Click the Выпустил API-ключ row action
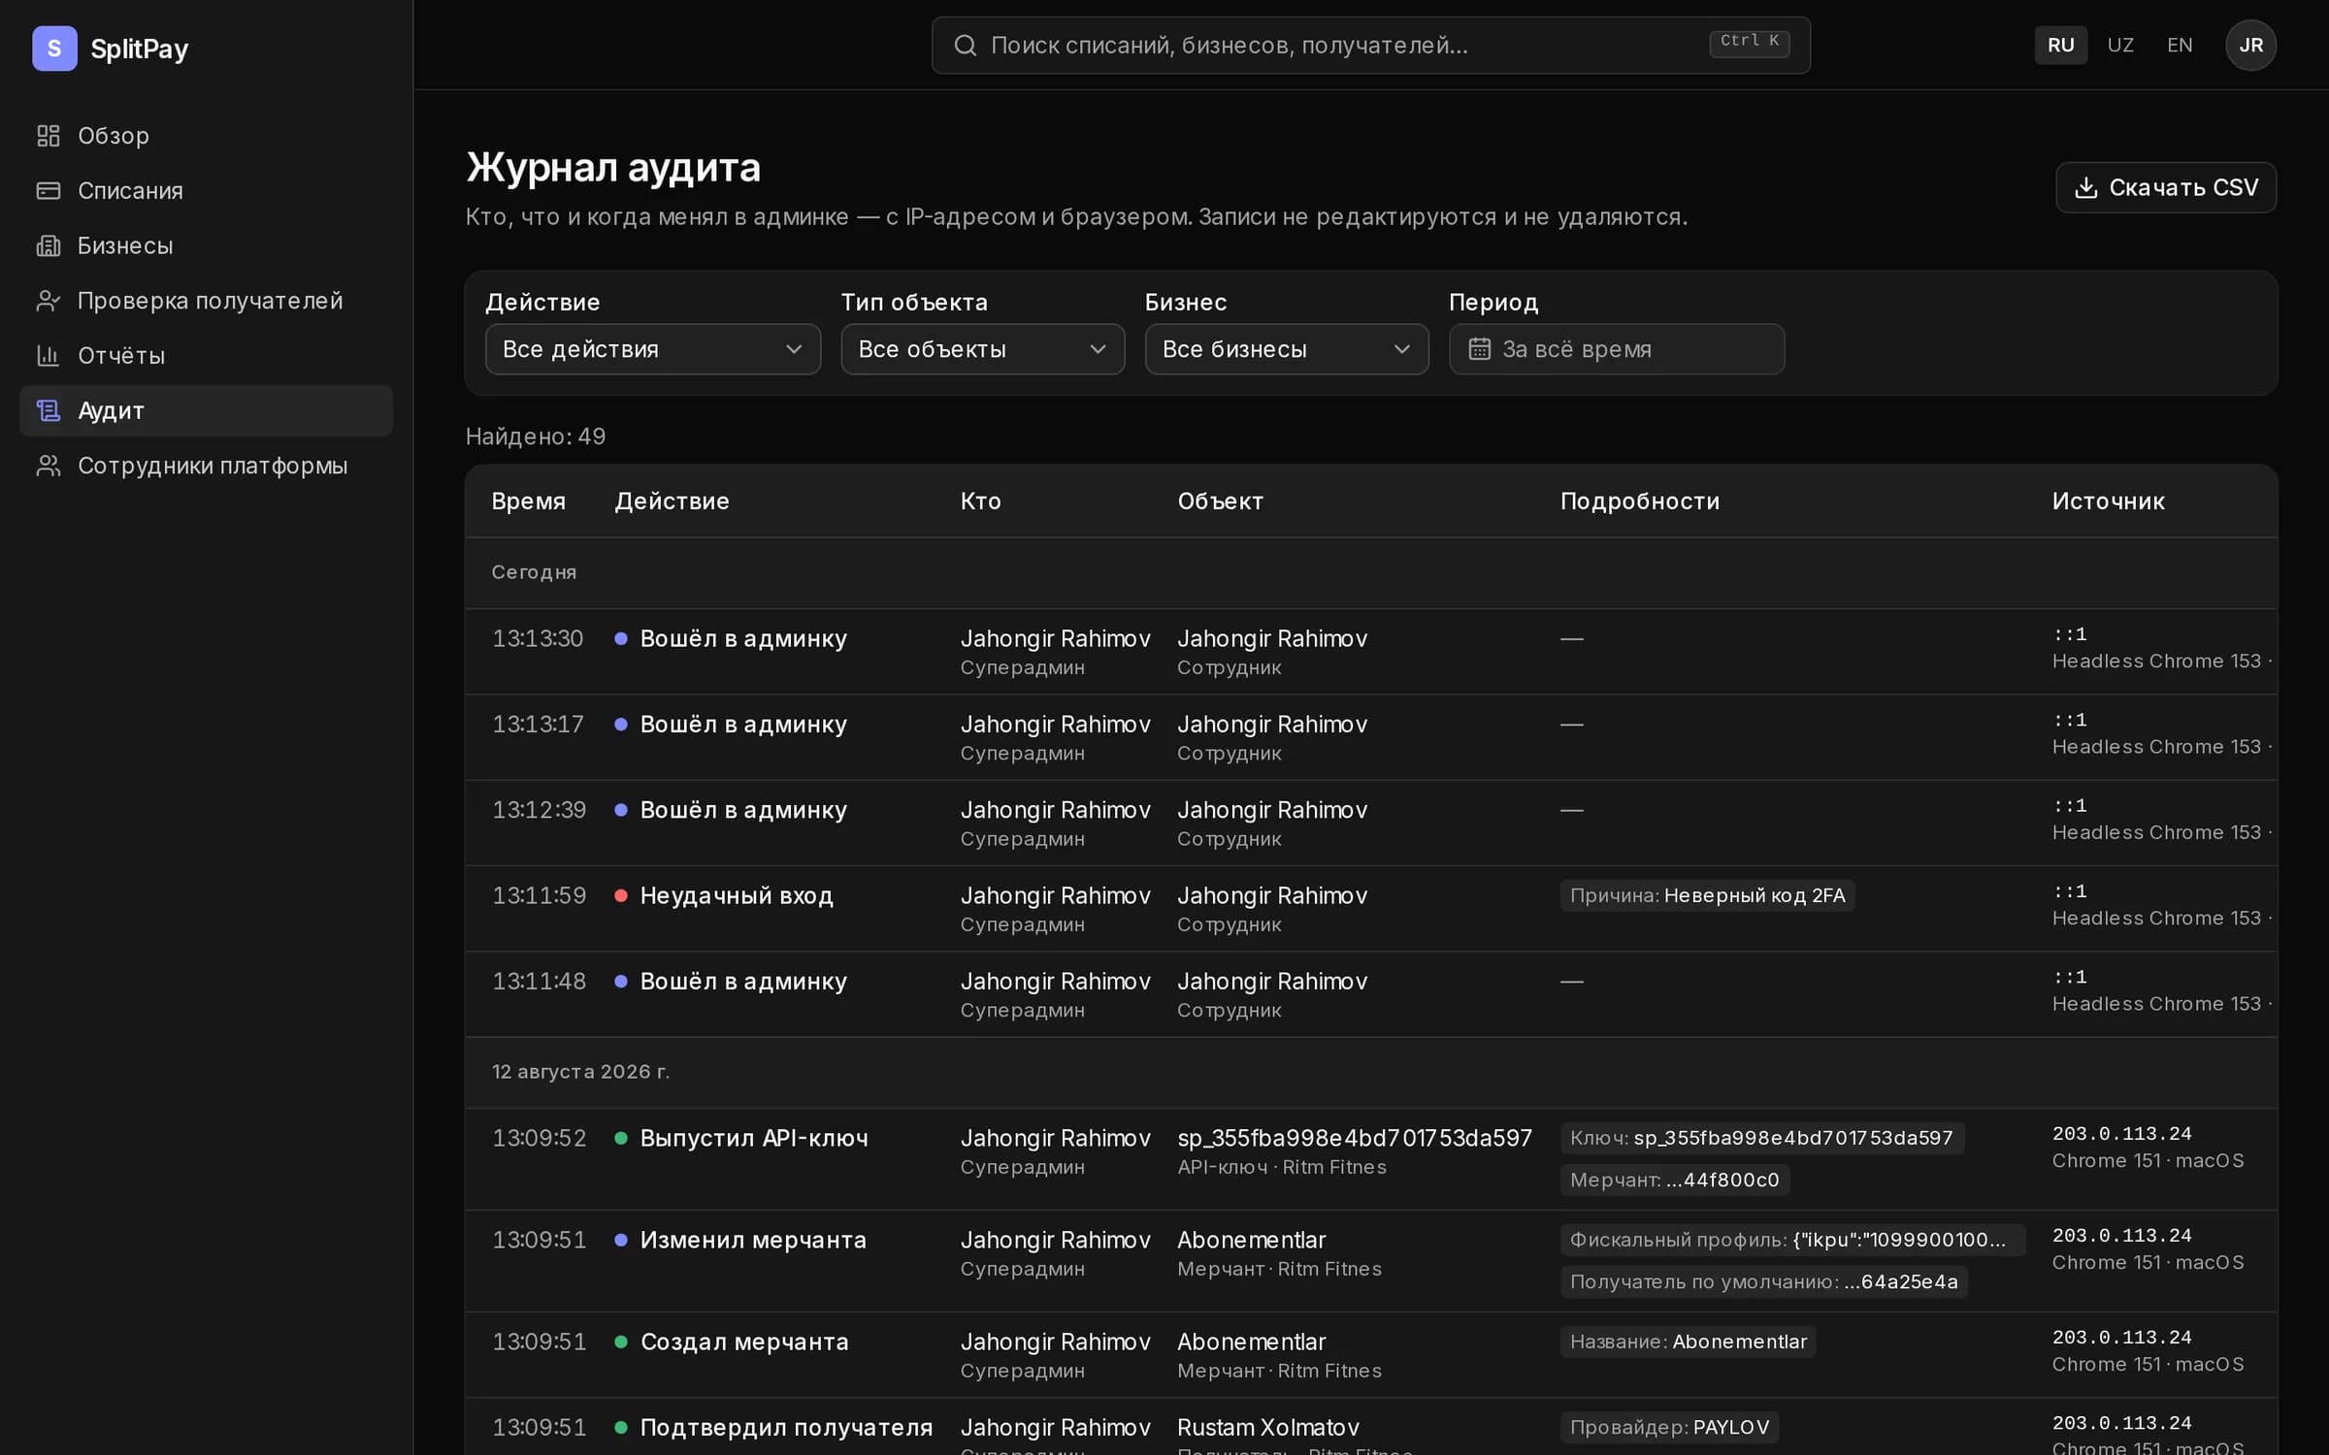Viewport: 2329px width, 1455px height. point(753,1138)
